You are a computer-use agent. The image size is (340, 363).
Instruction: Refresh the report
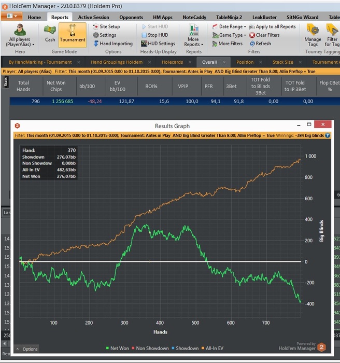[260, 44]
